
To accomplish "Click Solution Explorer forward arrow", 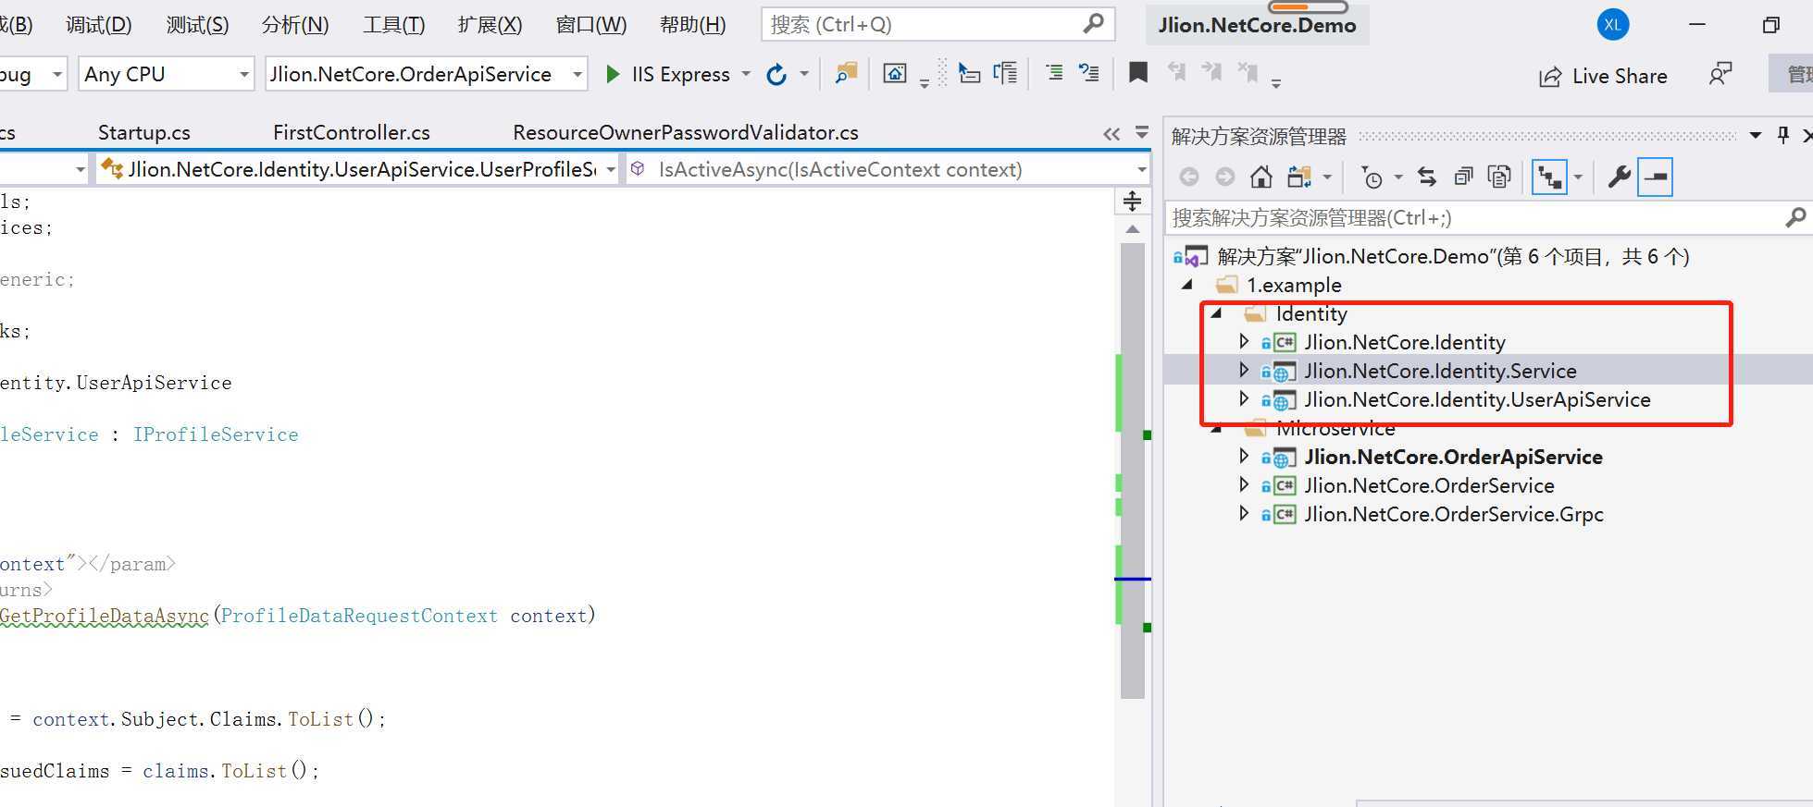I will click(1224, 177).
